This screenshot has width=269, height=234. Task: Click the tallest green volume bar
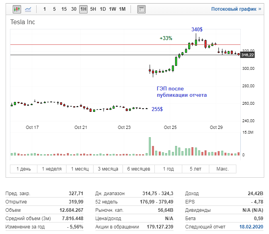pyautogui.click(x=150, y=146)
